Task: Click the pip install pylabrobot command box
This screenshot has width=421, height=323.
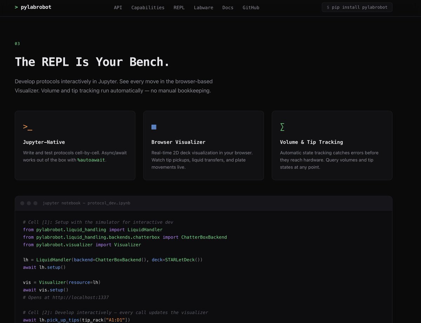Action: click(x=357, y=7)
